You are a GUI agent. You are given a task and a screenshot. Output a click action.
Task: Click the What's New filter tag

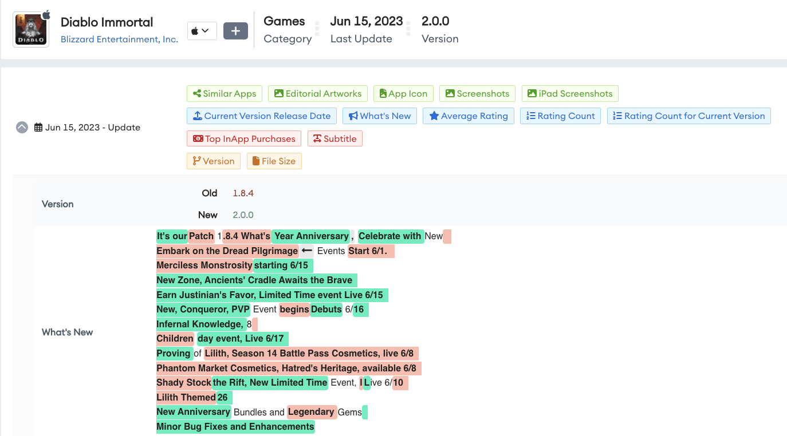tap(380, 116)
